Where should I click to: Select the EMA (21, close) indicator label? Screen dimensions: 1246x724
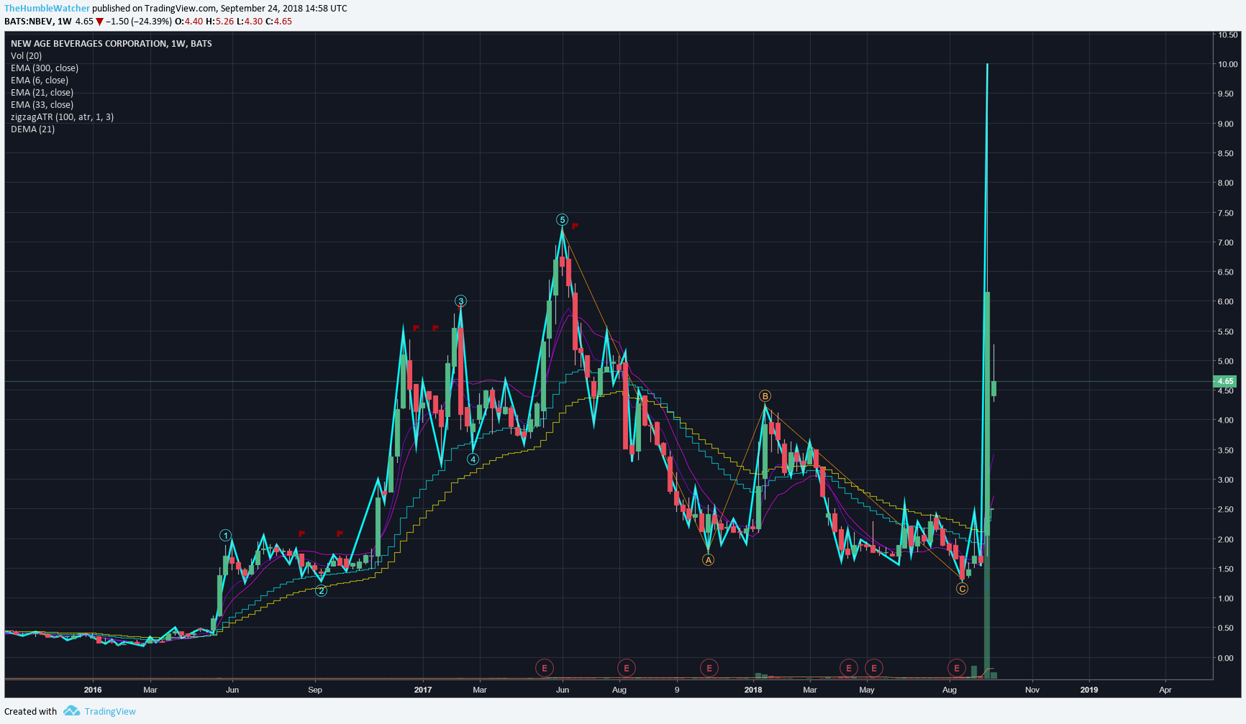click(42, 93)
